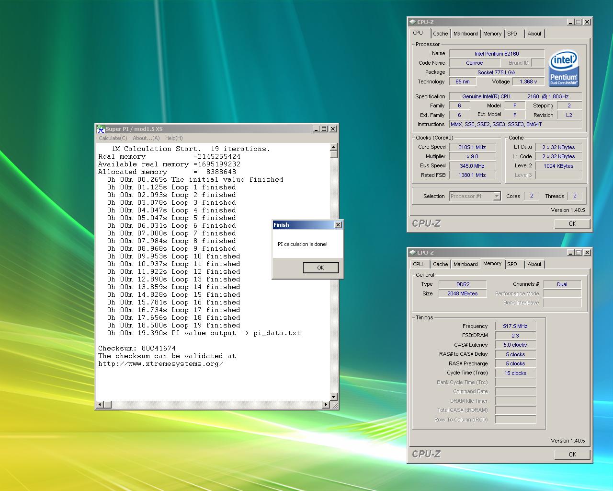
Task: Click Super PI horizontal scrollbar left arrow
Action: (x=100, y=405)
